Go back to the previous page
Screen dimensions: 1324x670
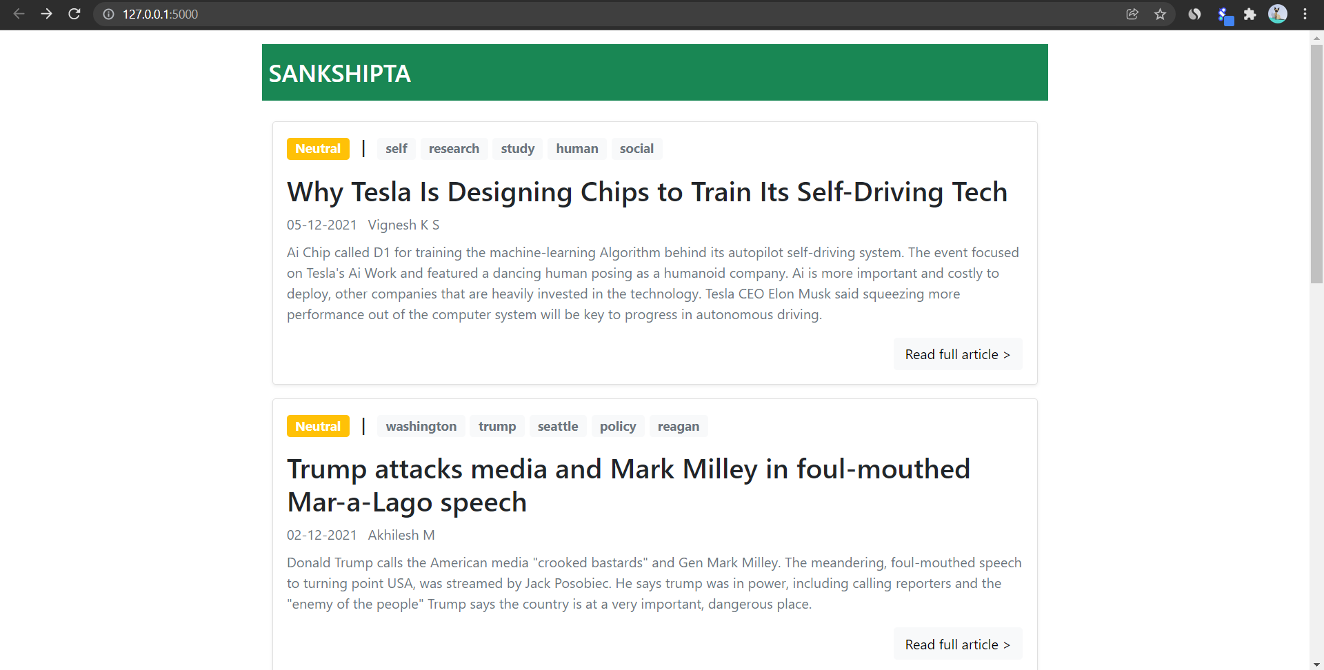tap(19, 14)
